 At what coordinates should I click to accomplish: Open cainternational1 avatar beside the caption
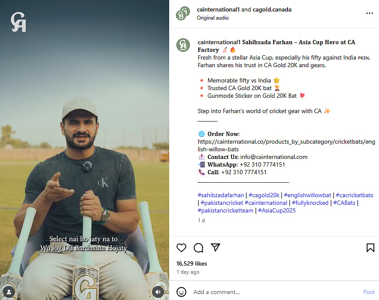coord(183,45)
